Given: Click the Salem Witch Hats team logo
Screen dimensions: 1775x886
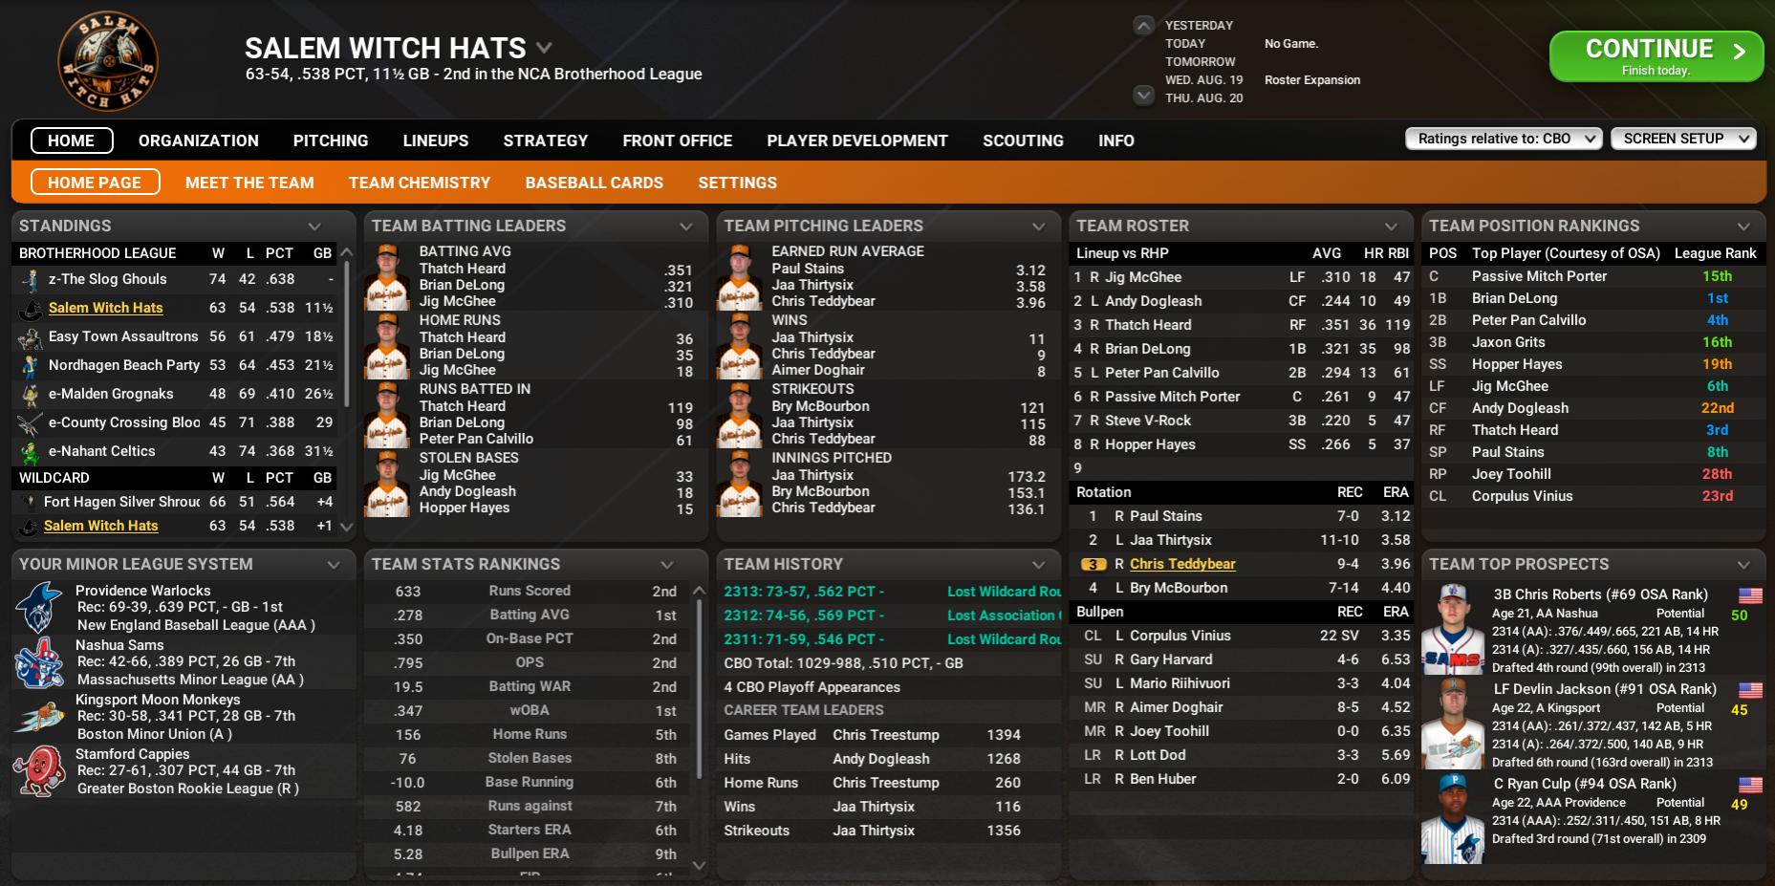Looking at the screenshot, I should click(x=108, y=61).
